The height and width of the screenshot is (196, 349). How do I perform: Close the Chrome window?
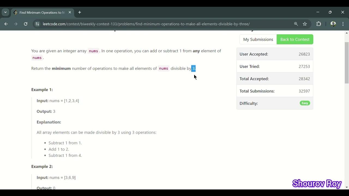(343, 12)
